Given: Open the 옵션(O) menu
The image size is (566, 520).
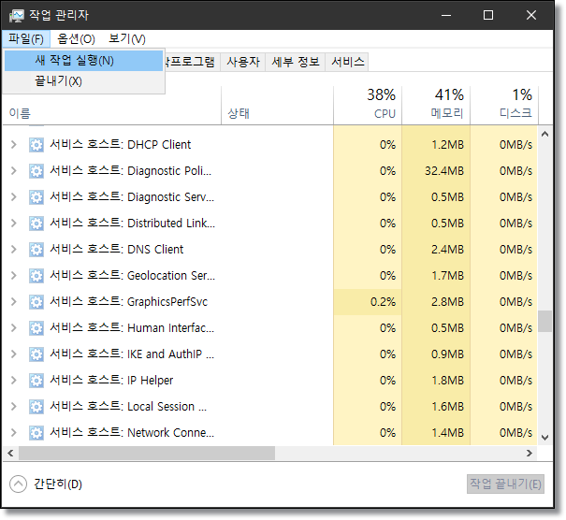Looking at the screenshot, I should (76, 39).
